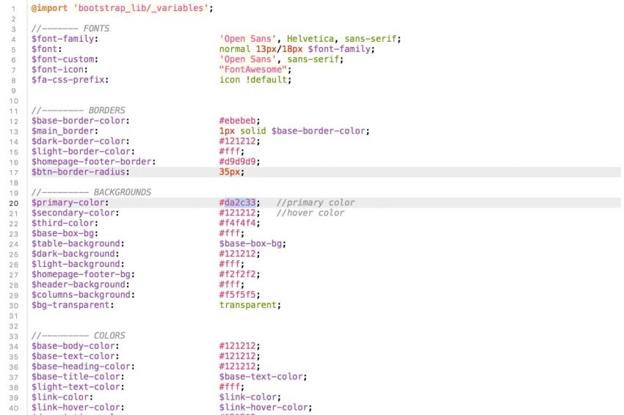Click the $link-hover-color variable on line 40

78,408
